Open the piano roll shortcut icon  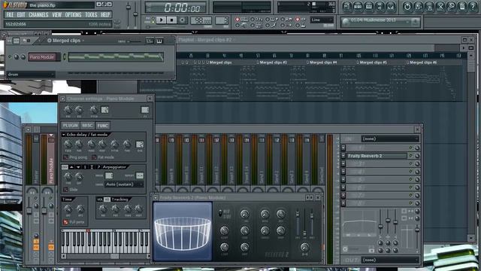[369, 7]
